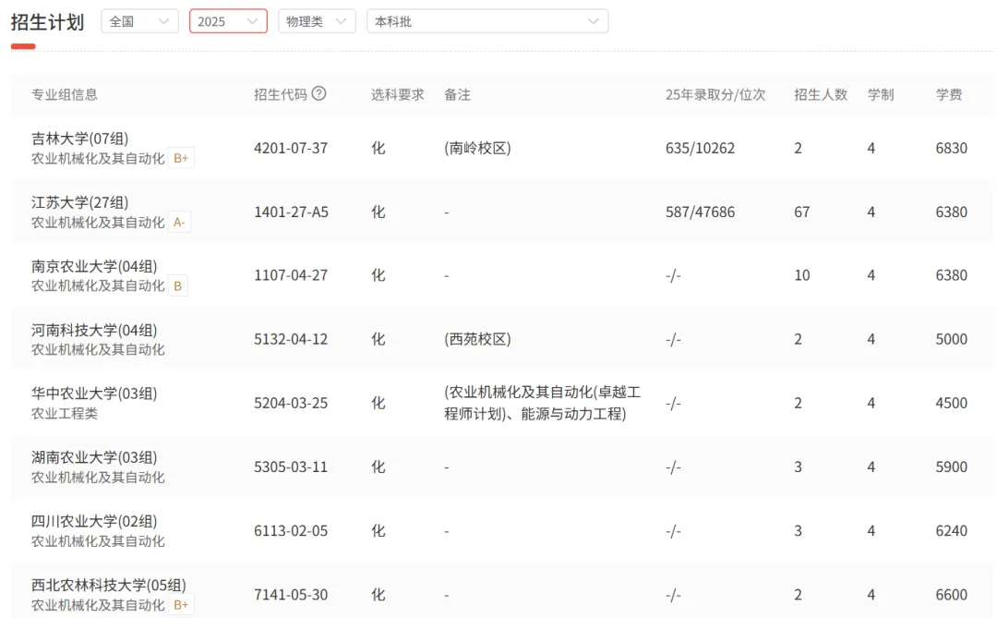The height and width of the screenshot is (618, 997).
Task: Click enrollment count 10 for 南京农业大学
Action: coord(802,275)
